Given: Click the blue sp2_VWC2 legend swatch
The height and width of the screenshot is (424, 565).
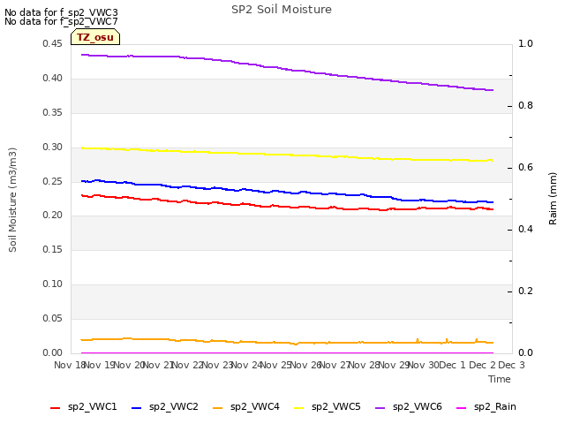Looking at the screenshot, I should (136, 408).
